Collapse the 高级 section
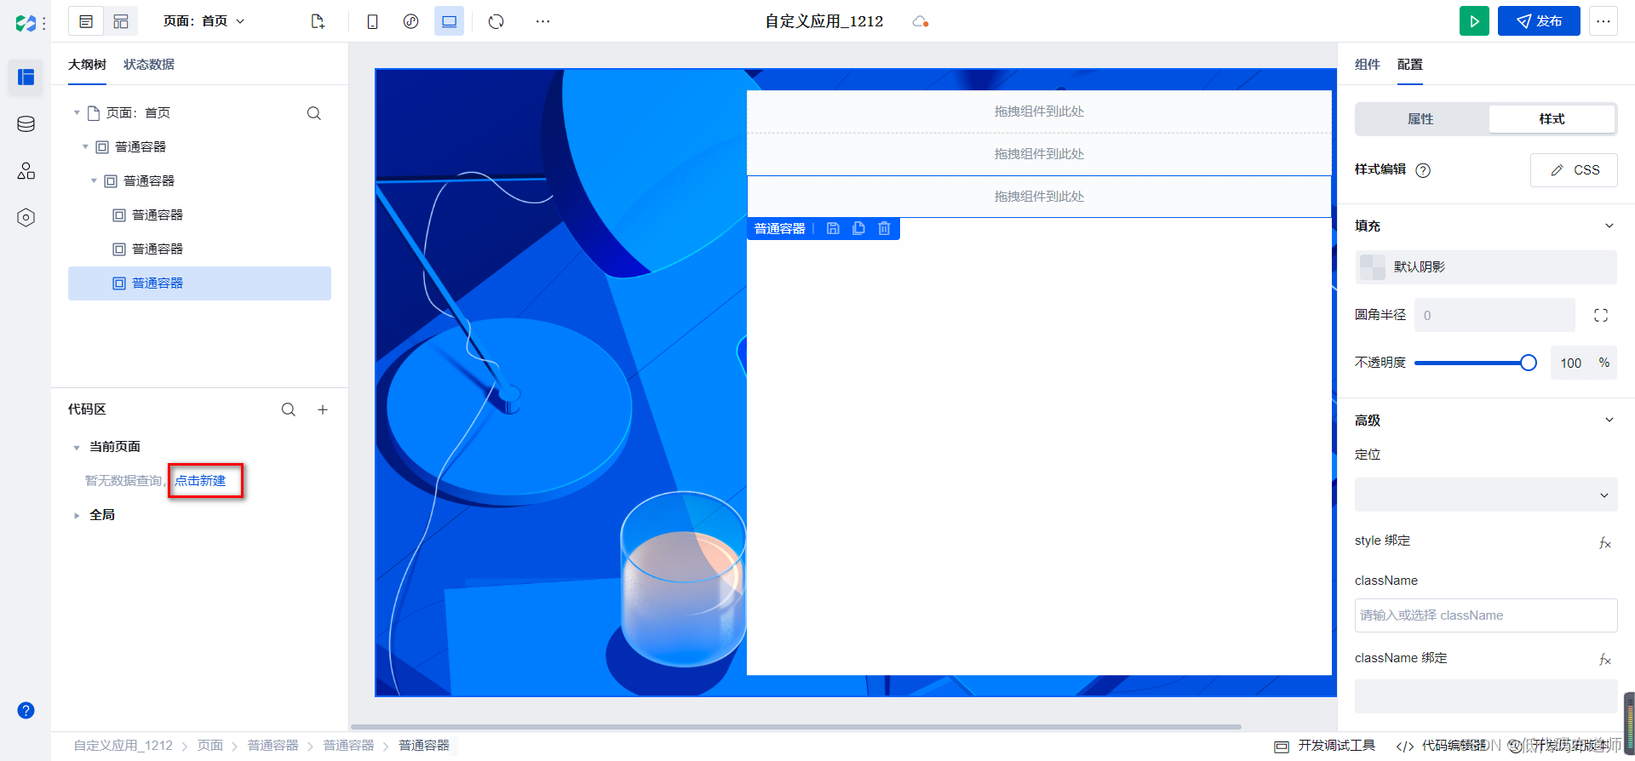 click(1609, 420)
